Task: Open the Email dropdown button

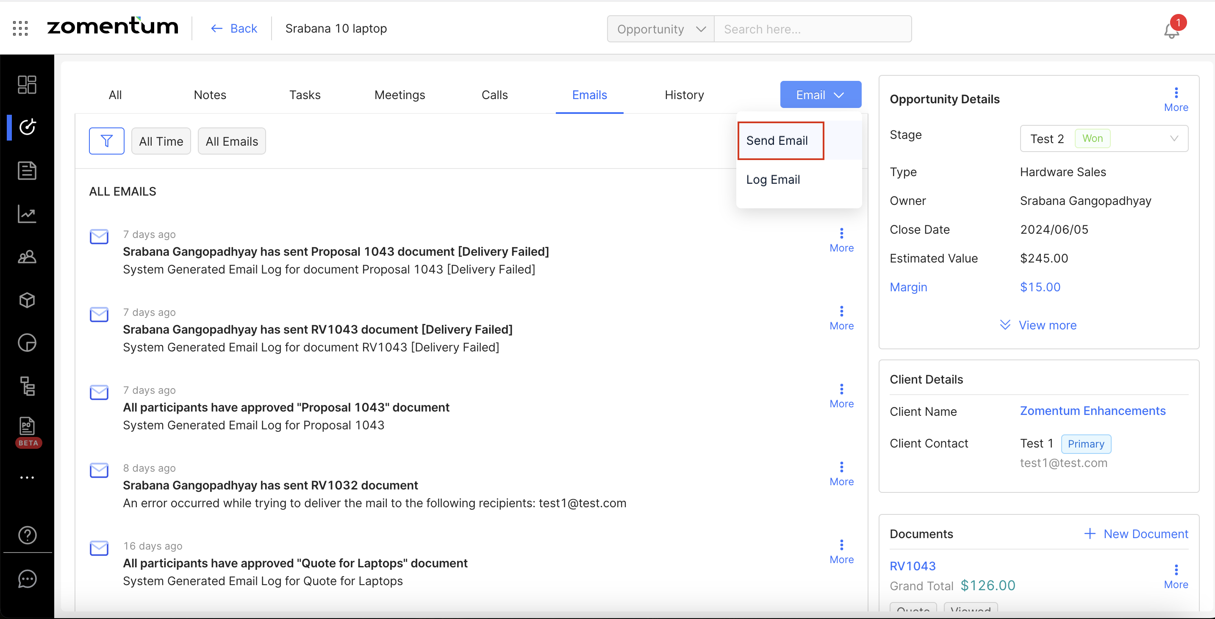Action: [820, 95]
